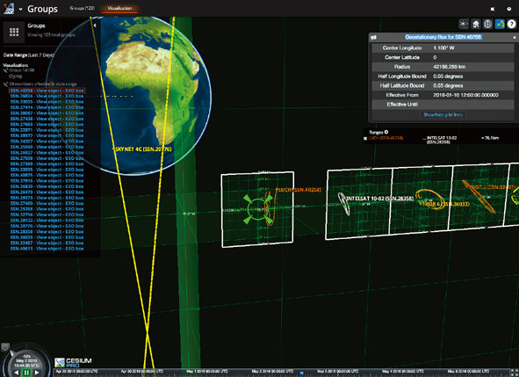Open GEO box for SSN.28358
Image resolution: width=519 pixels, height=377 pixels.
75,232
